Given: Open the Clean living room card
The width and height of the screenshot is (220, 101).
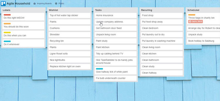Looking at the screenshot, I should click(162, 47).
